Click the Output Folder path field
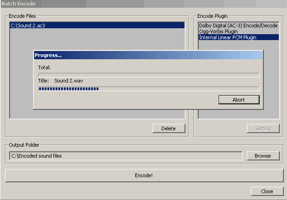This screenshot has height=200, width=287. (126, 156)
